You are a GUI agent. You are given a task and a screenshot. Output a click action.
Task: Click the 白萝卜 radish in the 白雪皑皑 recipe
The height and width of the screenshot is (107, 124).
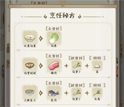point(76,66)
